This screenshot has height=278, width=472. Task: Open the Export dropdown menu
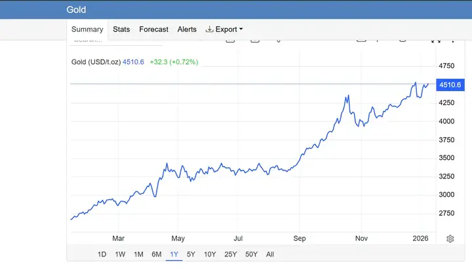coord(224,30)
